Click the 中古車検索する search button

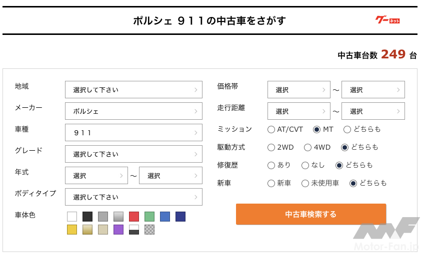click(311, 214)
